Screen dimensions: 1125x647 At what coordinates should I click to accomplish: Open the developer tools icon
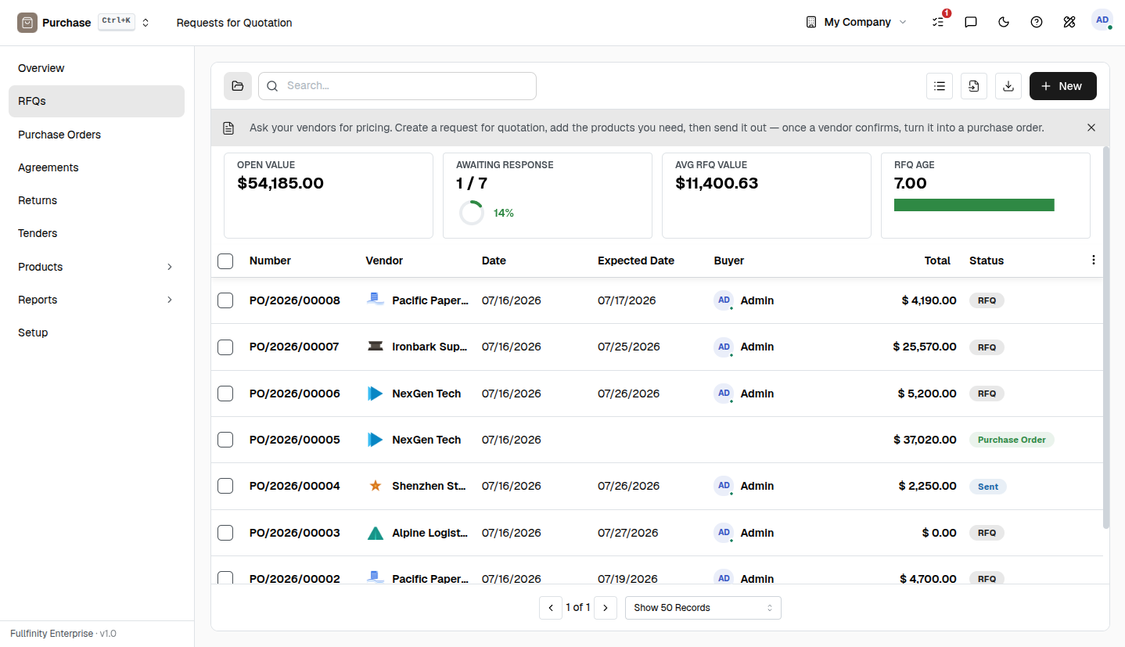(1069, 22)
